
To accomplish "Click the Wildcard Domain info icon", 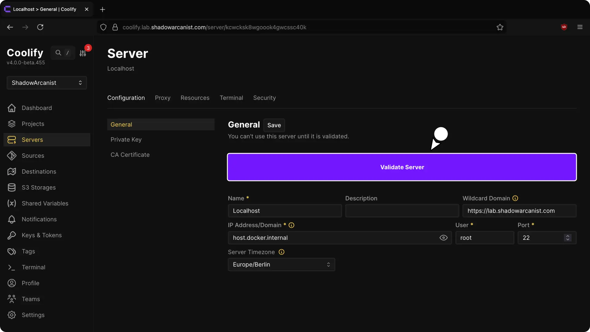I will tap(515, 198).
